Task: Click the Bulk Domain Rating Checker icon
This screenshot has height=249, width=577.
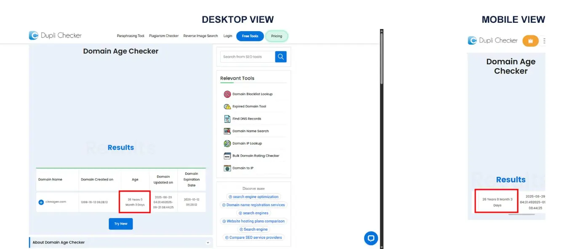Action: tap(227, 156)
